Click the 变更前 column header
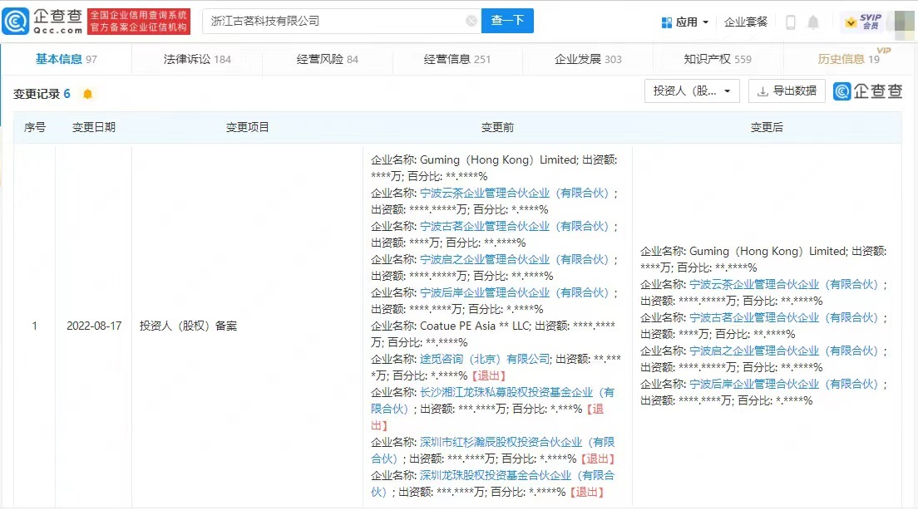The width and height of the screenshot is (918, 510). 497,128
